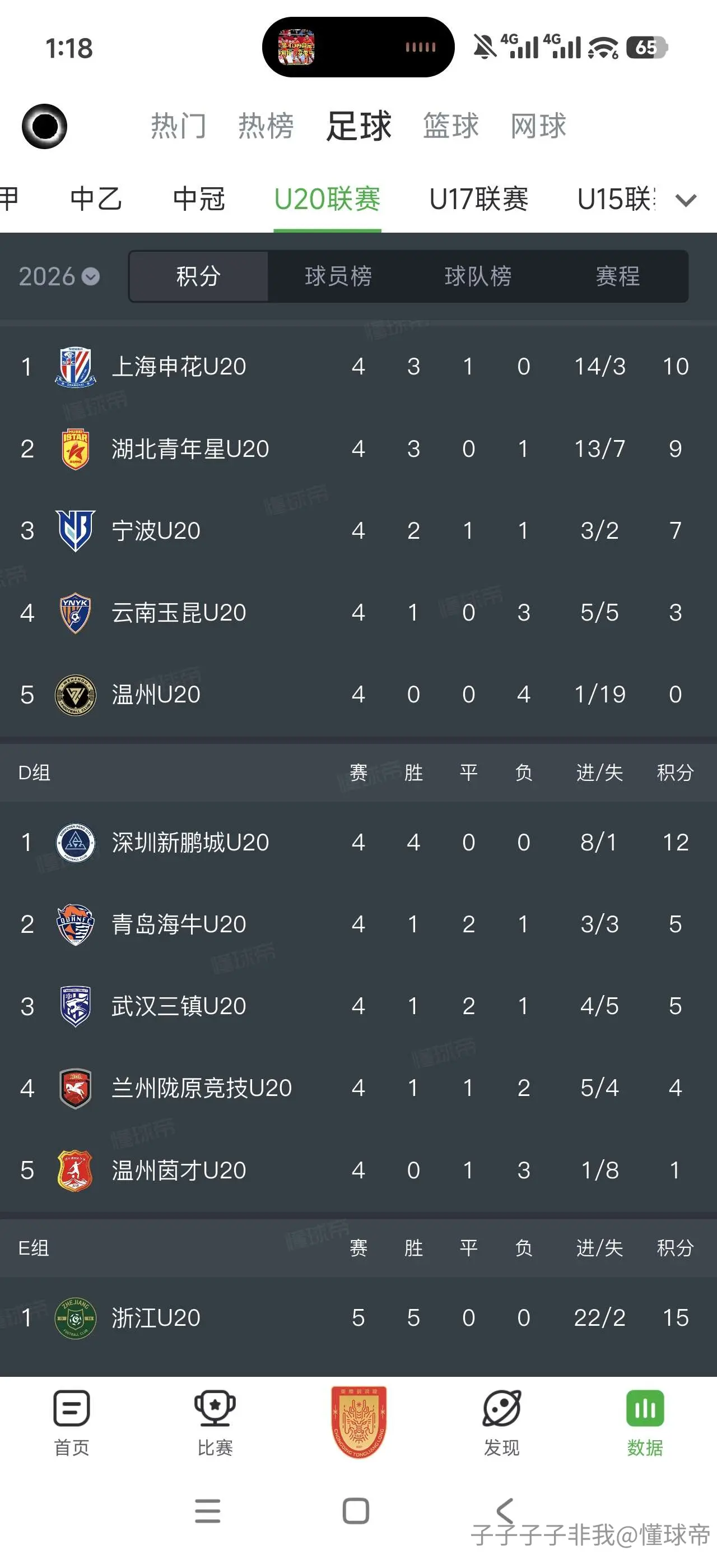Open the 首页 home icon
Image resolution: width=717 pixels, height=1554 pixels.
click(72, 1409)
